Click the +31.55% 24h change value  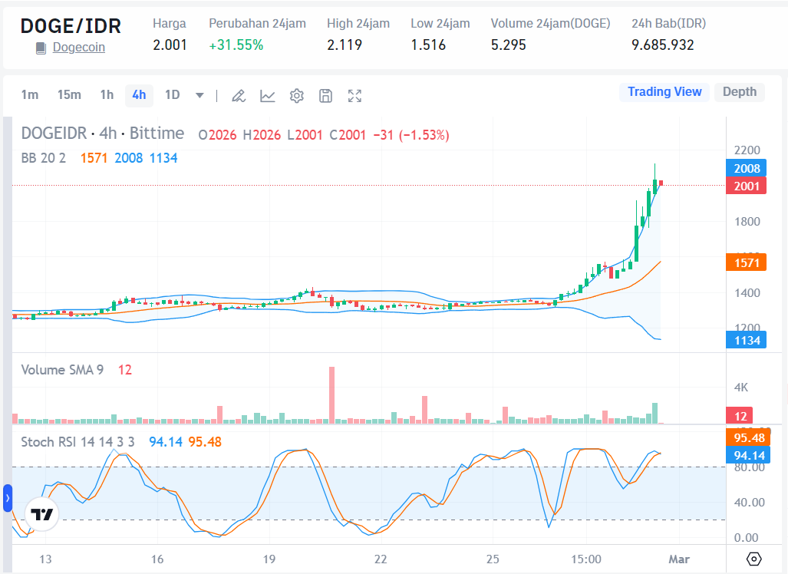[x=236, y=45]
